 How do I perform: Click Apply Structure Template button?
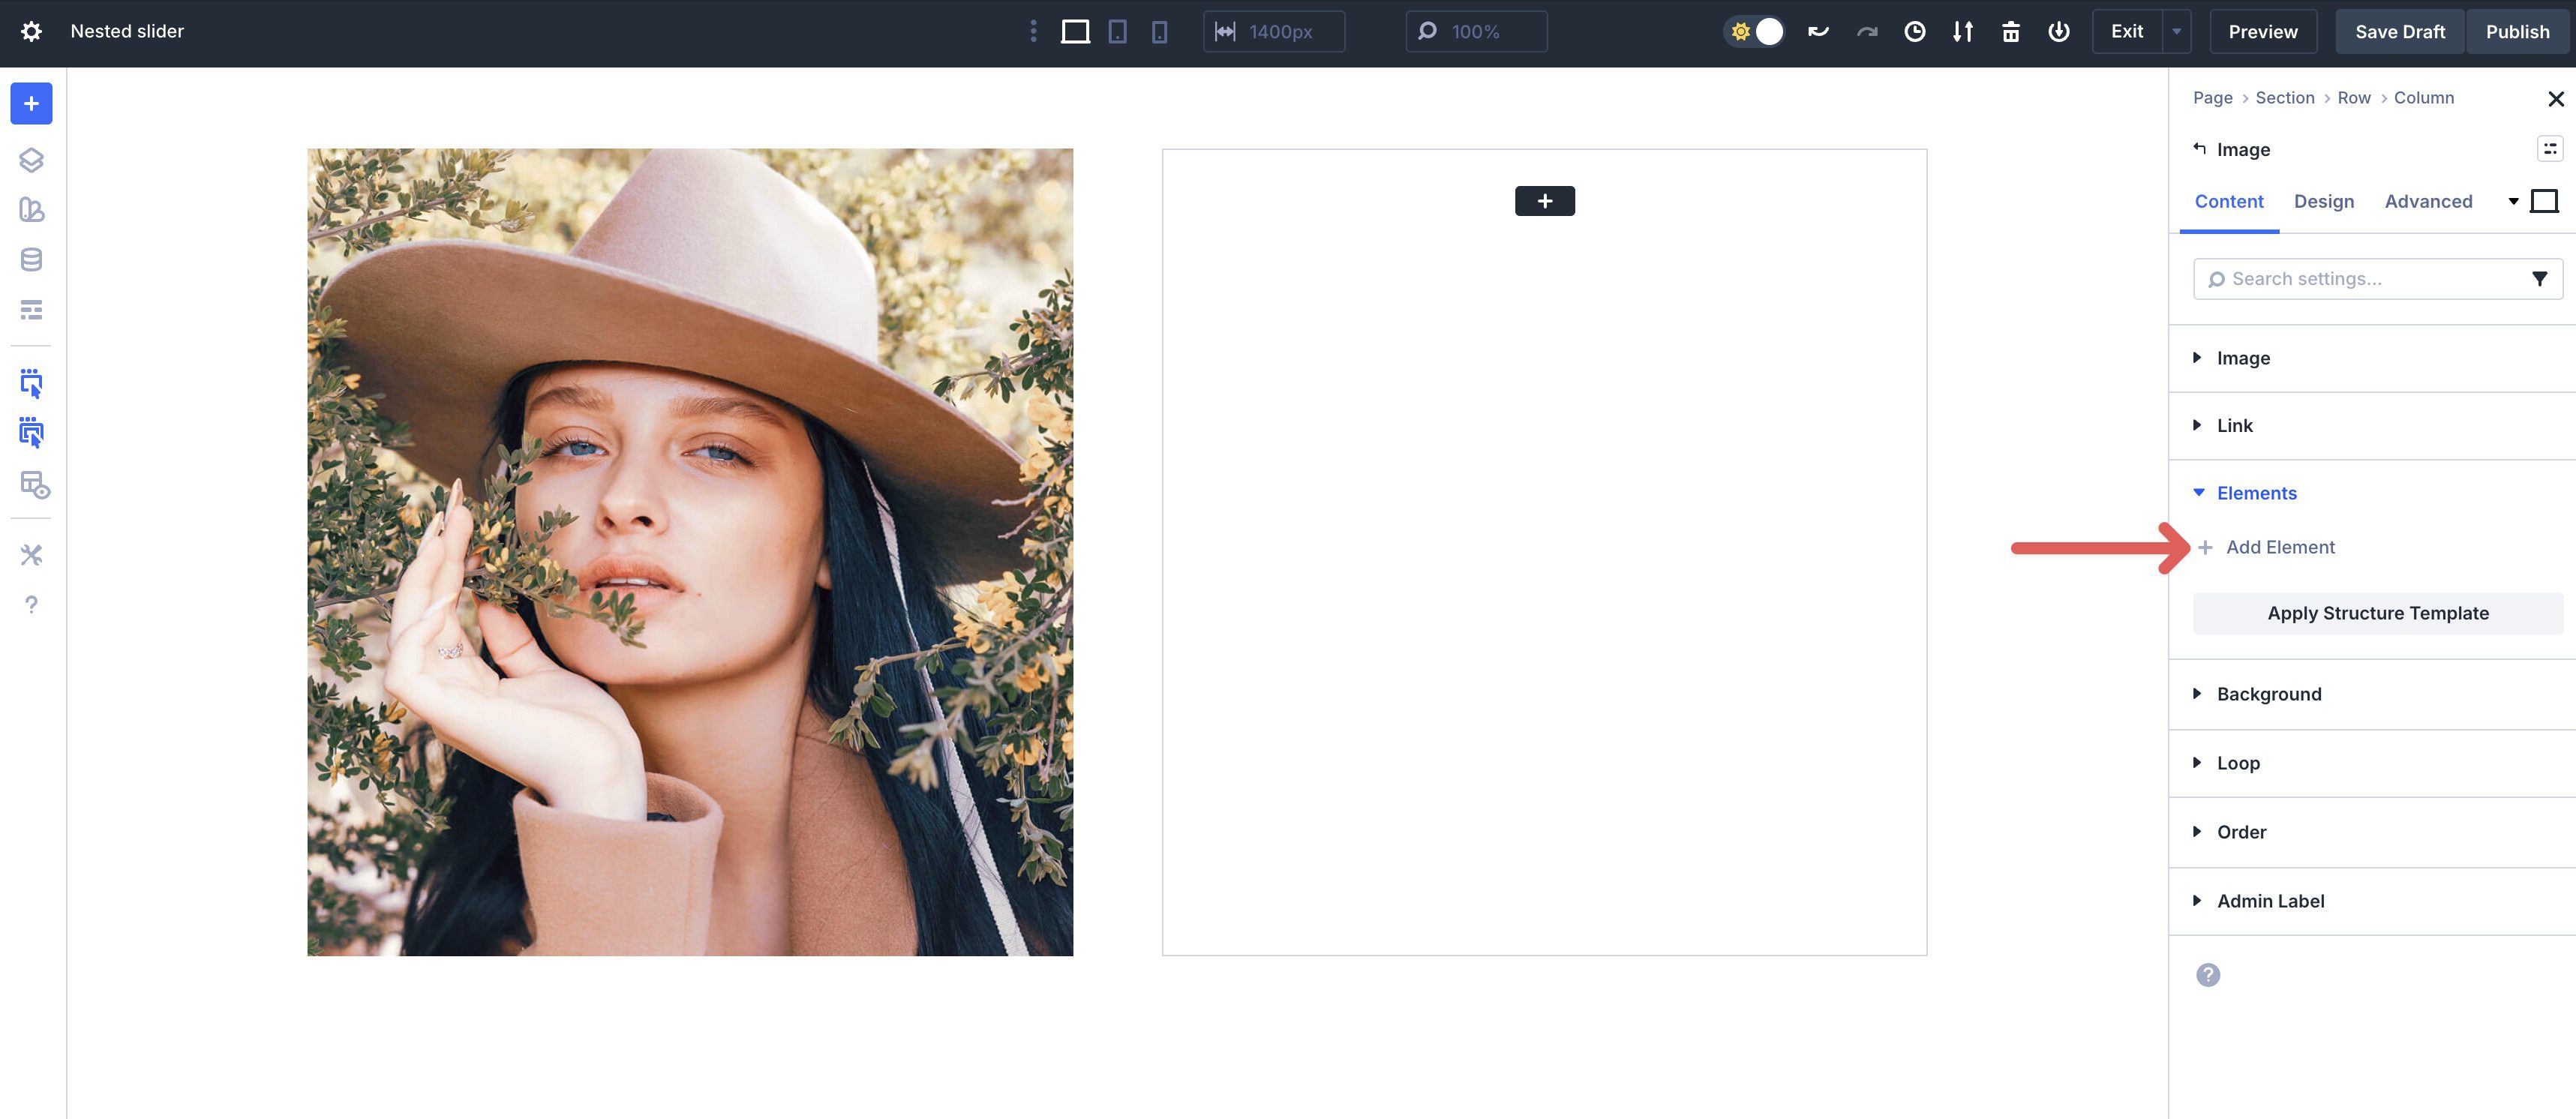point(2377,613)
